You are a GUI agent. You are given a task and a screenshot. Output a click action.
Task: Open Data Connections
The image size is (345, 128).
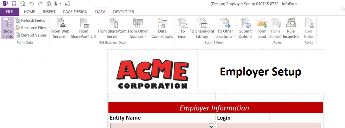click(162, 28)
